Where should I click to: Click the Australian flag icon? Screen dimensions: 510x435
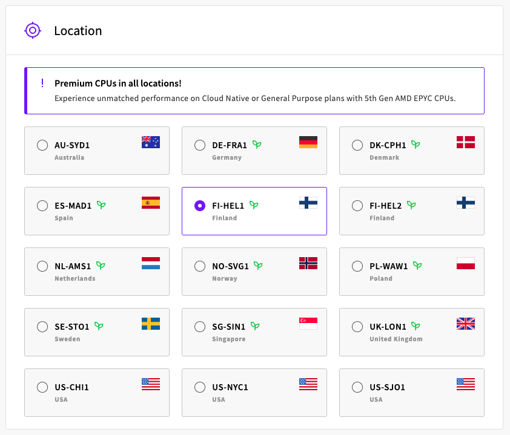150,142
